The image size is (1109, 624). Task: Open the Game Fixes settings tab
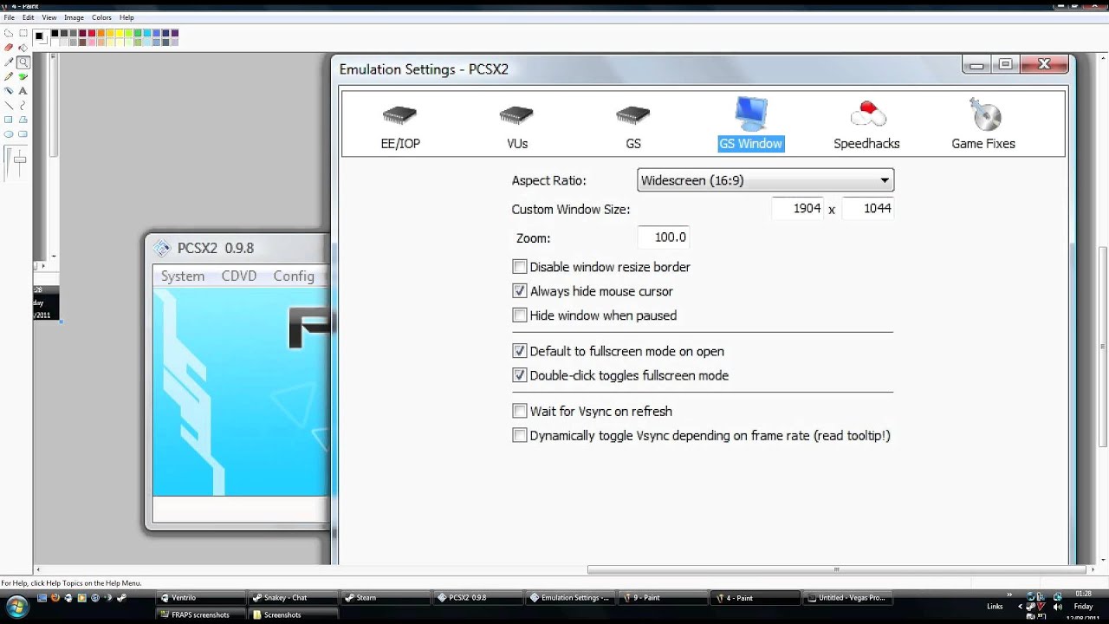983,125
